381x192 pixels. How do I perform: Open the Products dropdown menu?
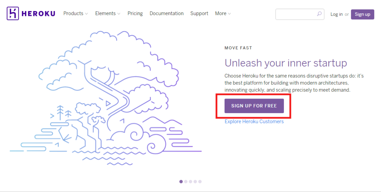pyautogui.click(x=76, y=14)
